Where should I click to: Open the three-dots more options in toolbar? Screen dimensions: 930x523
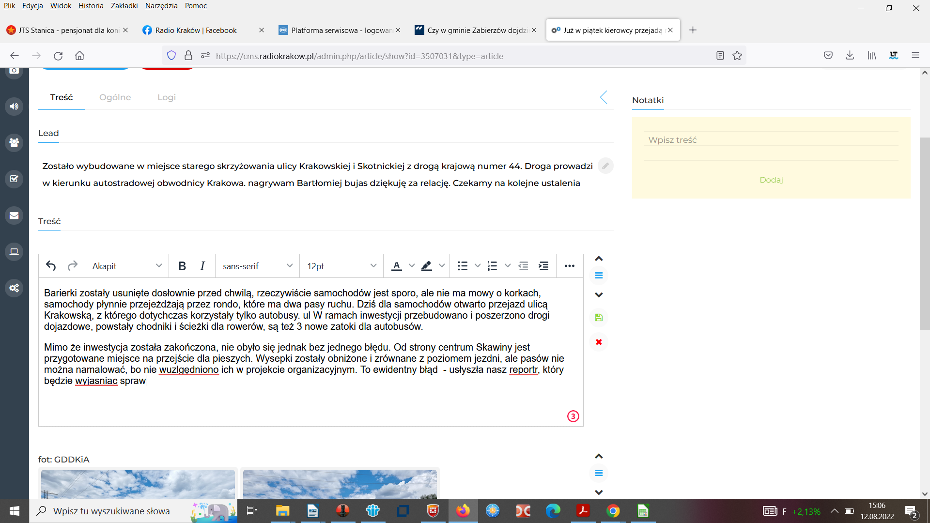point(569,266)
